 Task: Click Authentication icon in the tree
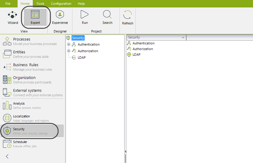click(x=74, y=44)
